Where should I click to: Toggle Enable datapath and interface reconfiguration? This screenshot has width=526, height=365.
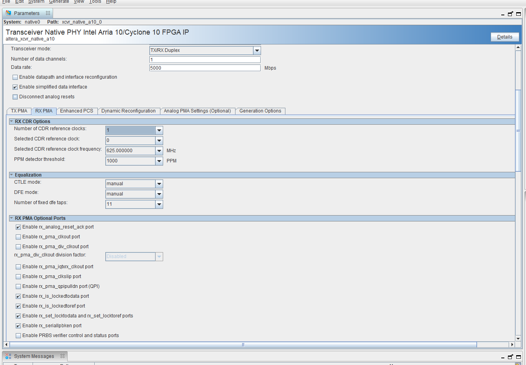click(15, 77)
